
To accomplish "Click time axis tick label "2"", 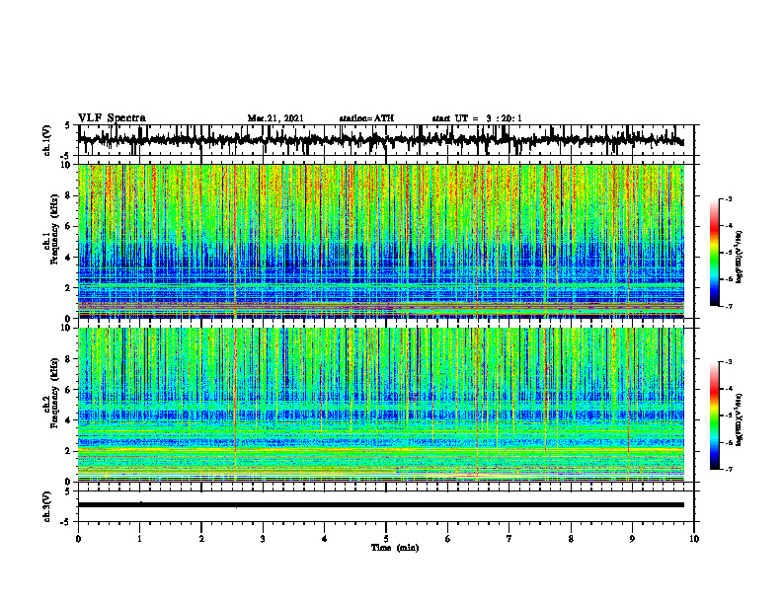I will [x=201, y=539].
